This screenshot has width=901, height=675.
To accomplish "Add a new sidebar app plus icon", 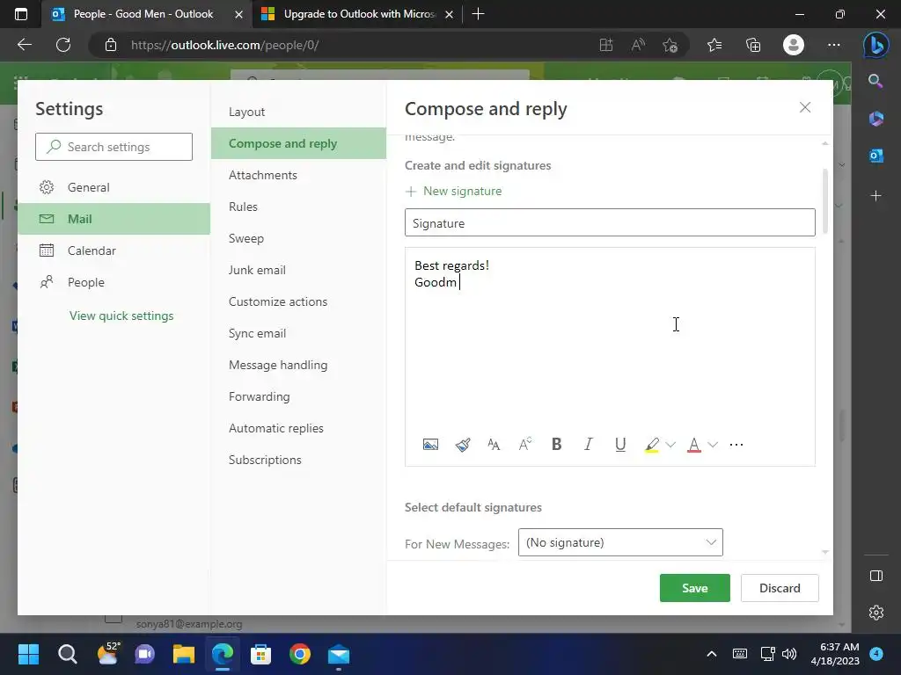I will coord(875,196).
